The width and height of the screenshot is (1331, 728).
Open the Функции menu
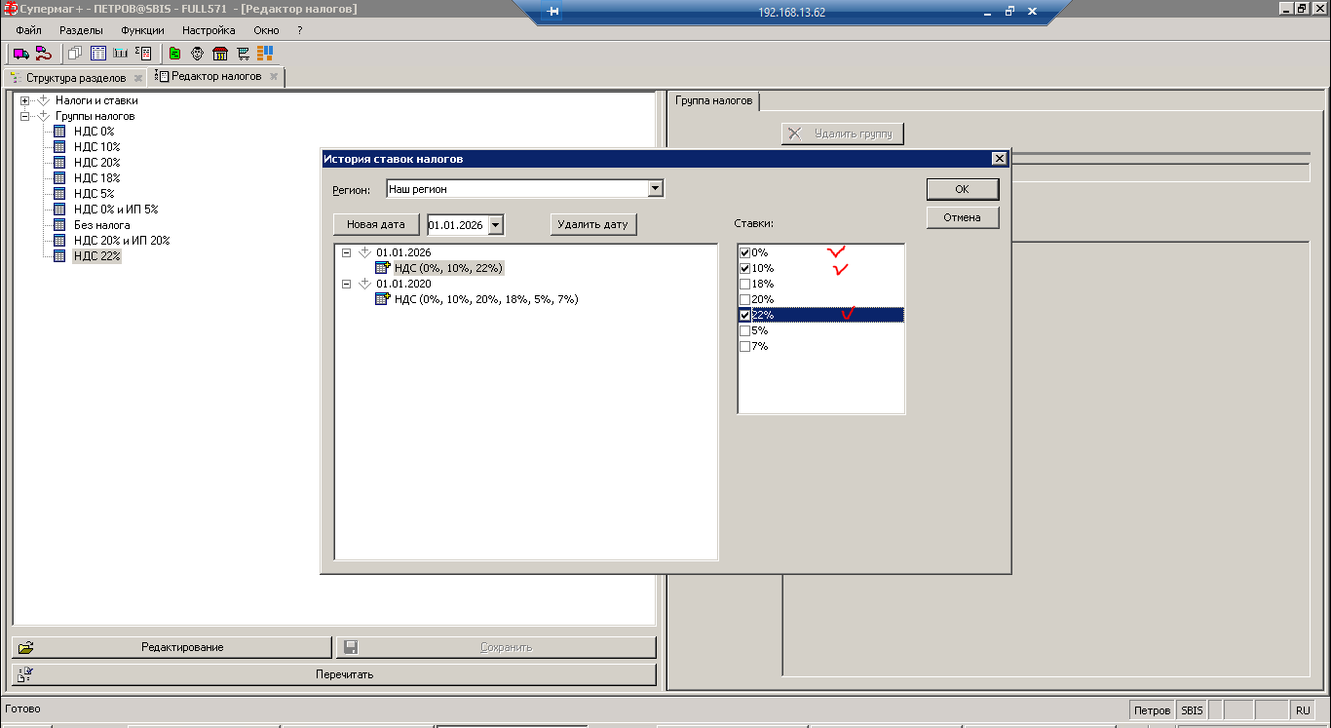pos(142,30)
